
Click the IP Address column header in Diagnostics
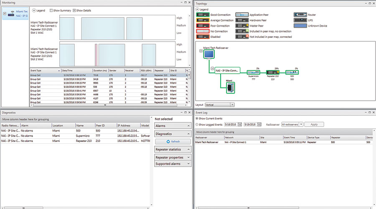point(128,125)
